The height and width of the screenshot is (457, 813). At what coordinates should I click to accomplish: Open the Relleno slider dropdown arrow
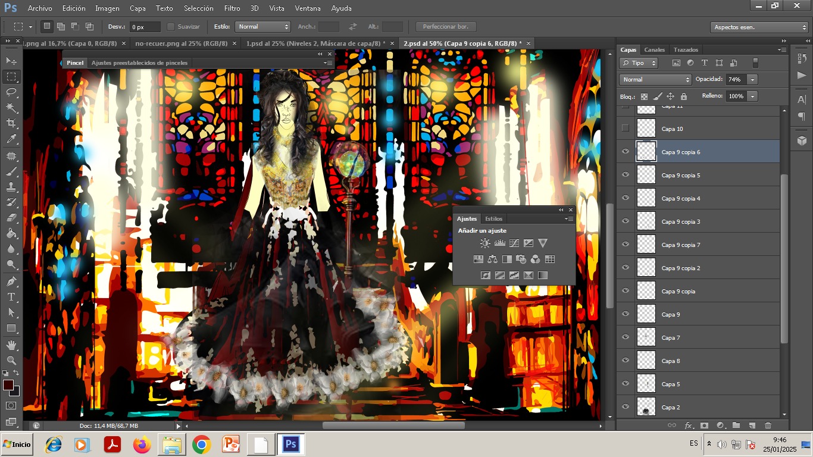coord(753,96)
